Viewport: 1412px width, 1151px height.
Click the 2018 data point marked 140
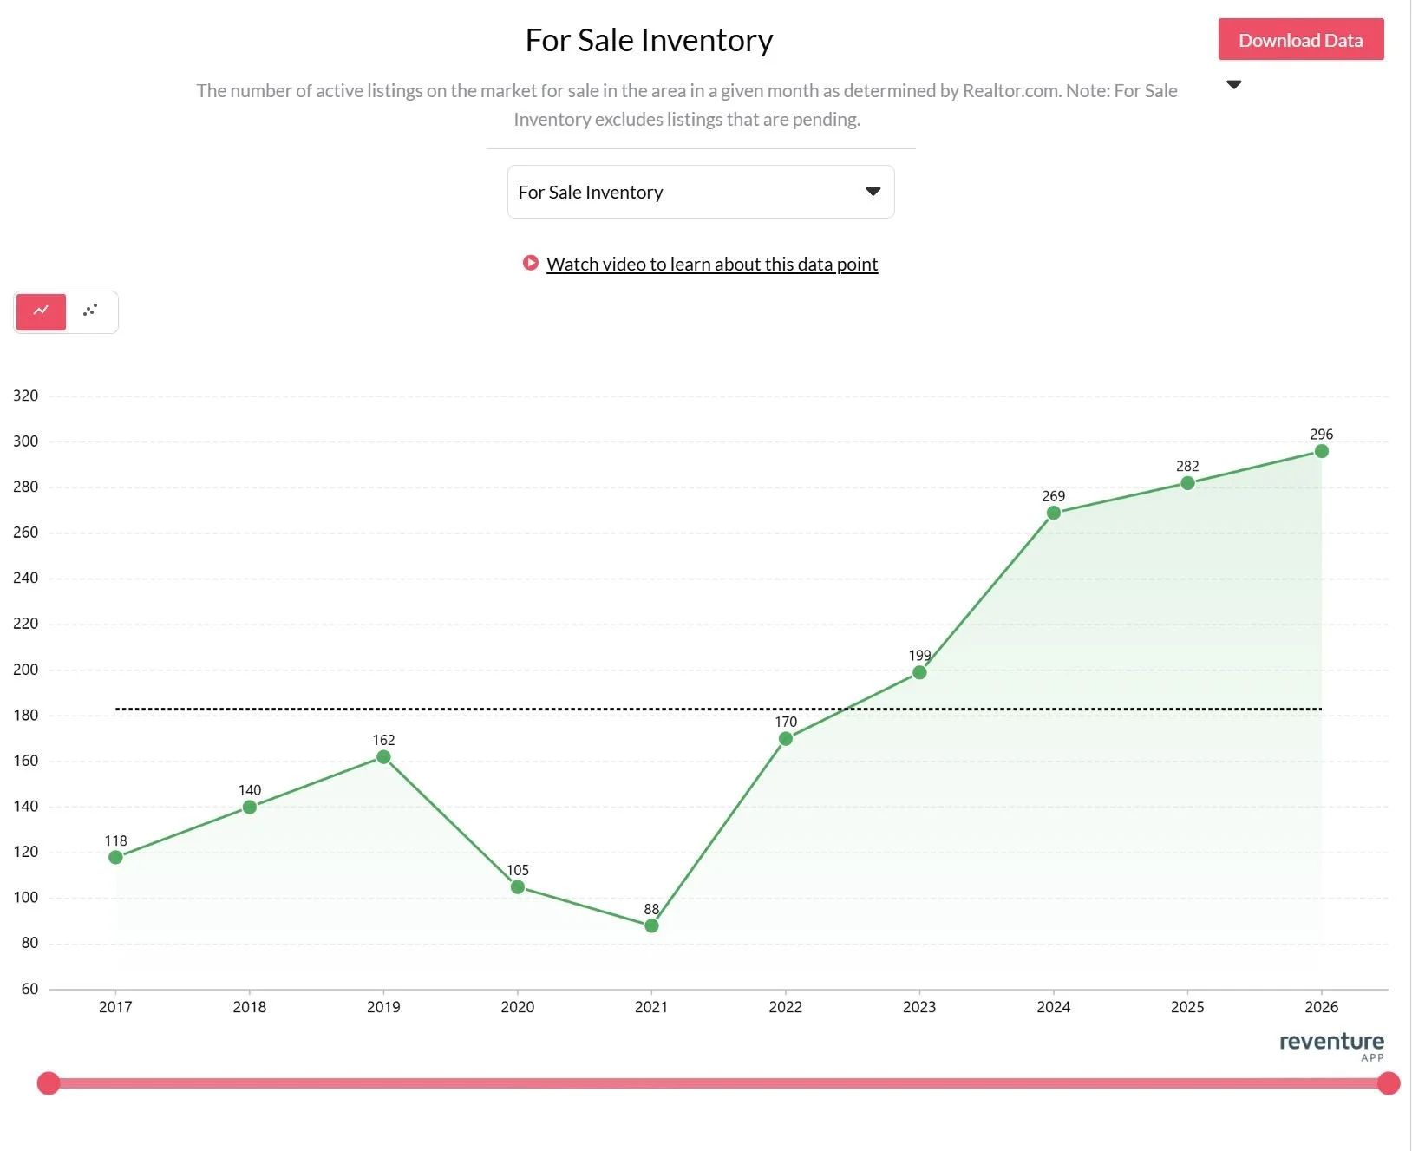250,807
